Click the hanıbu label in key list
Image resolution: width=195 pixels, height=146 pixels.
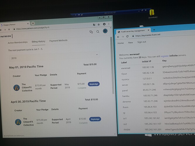(x=126, y=96)
